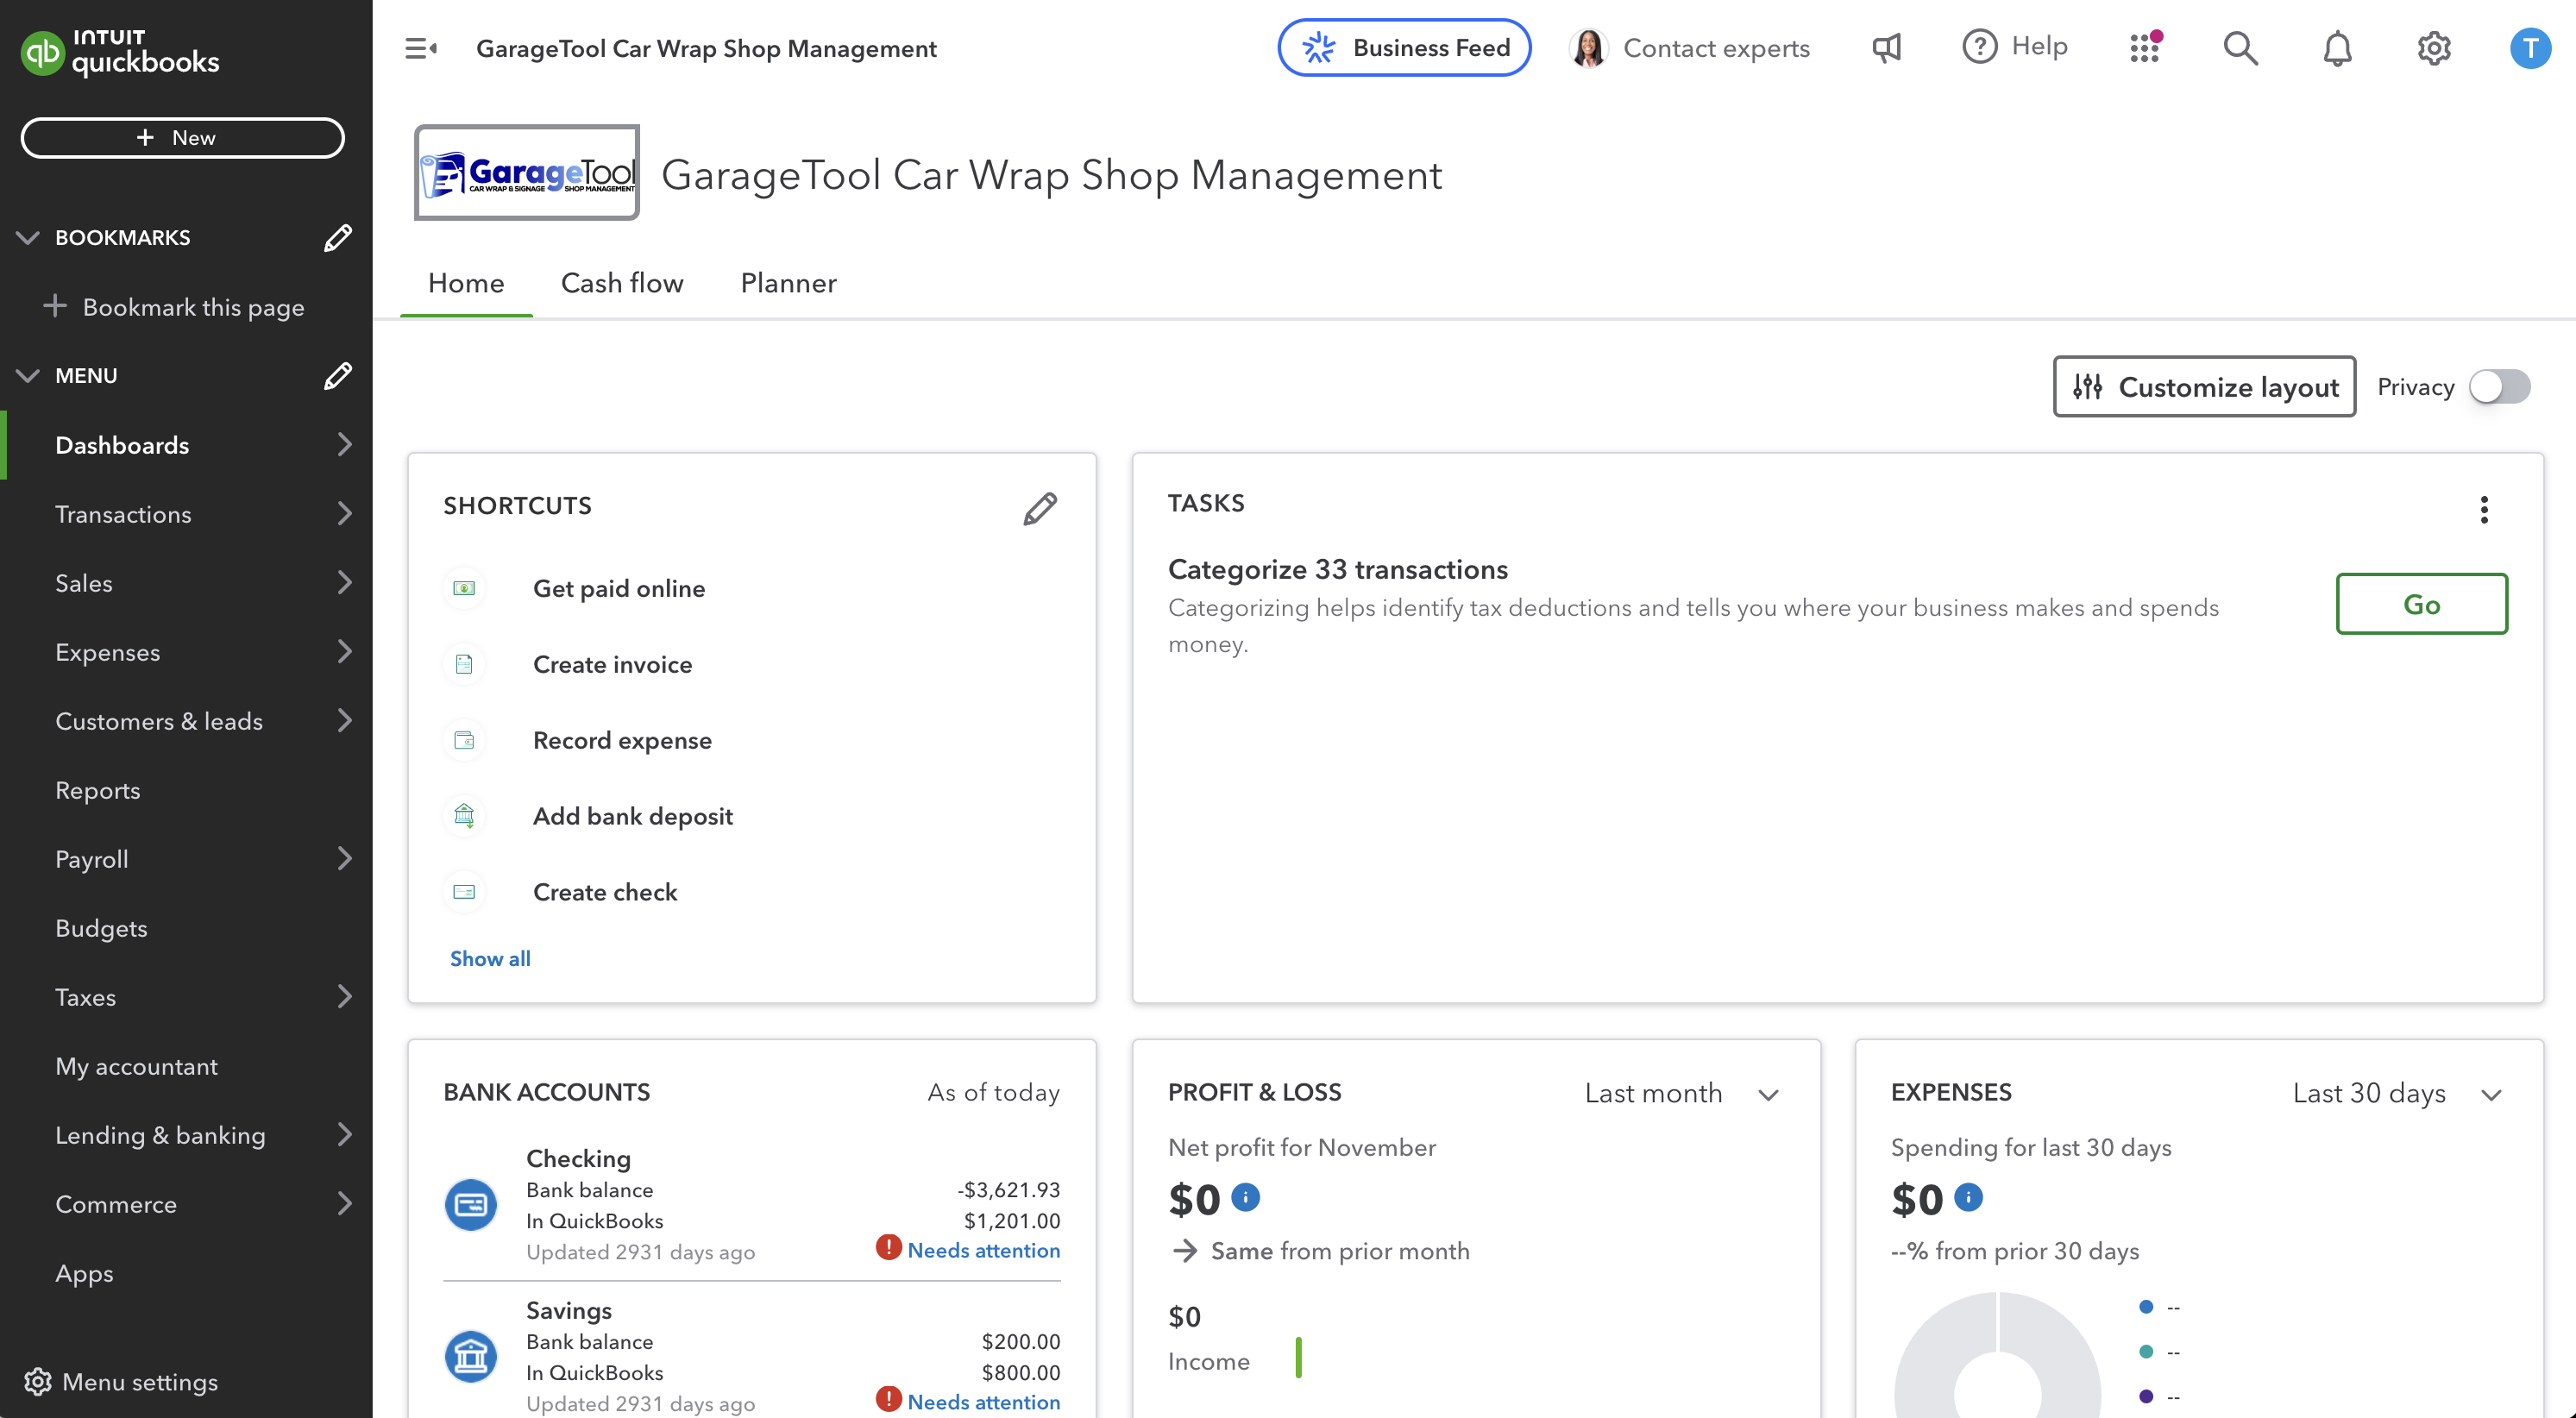The height and width of the screenshot is (1418, 2576).
Task: Collapse the sidebar navigation menu icon
Action: 421,48
